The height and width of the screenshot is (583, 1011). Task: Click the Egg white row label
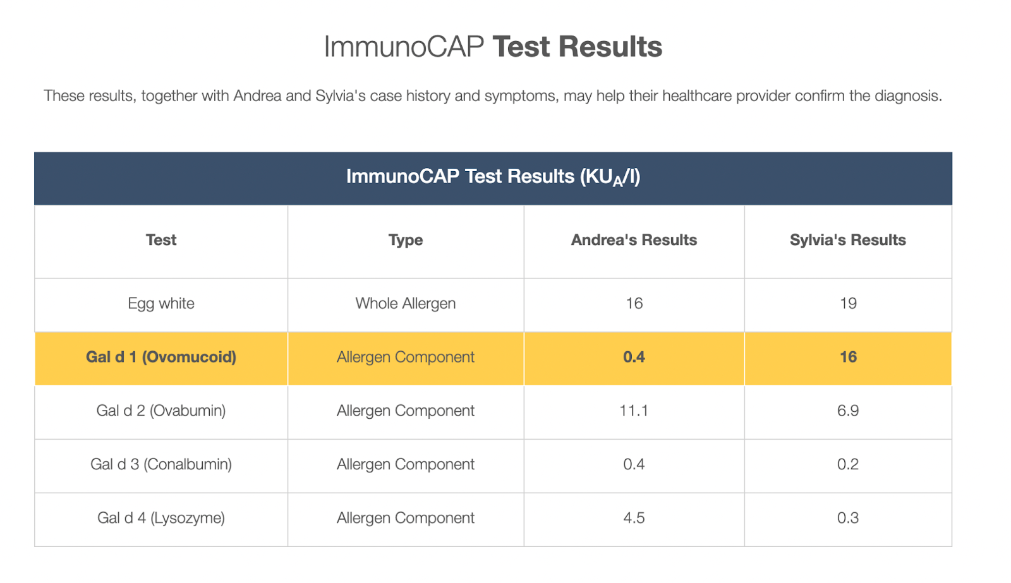[x=161, y=304]
